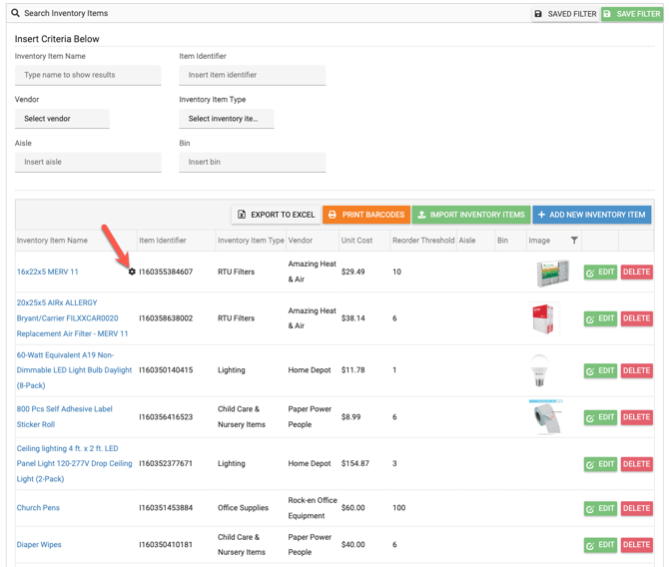Open the Saved Filter list

click(x=565, y=14)
